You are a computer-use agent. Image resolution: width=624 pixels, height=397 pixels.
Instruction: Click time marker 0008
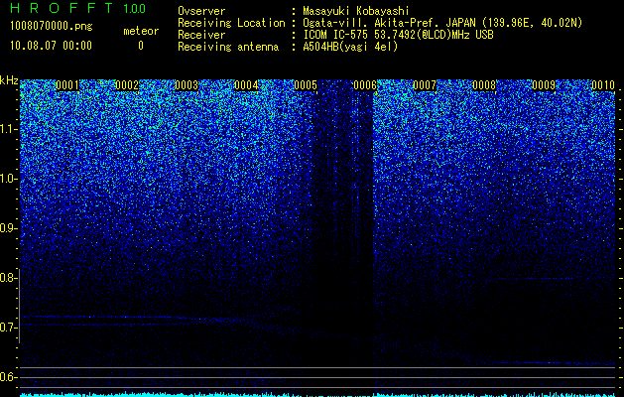(x=484, y=85)
